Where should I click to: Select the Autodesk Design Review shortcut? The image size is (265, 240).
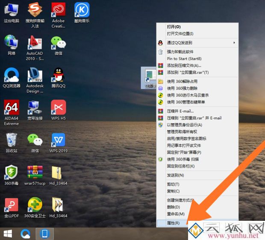[x=35, y=80]
